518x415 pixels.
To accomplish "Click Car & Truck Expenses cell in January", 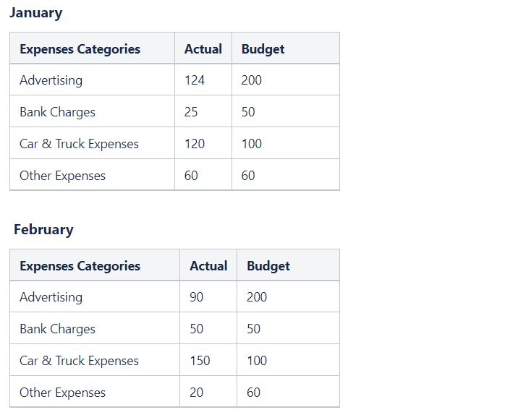I will pos(79,144).
